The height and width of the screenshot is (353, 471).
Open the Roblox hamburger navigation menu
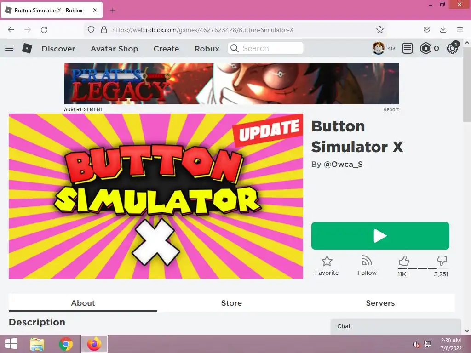pos(9,48)
